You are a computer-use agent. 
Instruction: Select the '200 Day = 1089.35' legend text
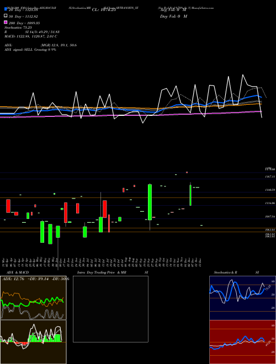[x=24, y=23]
